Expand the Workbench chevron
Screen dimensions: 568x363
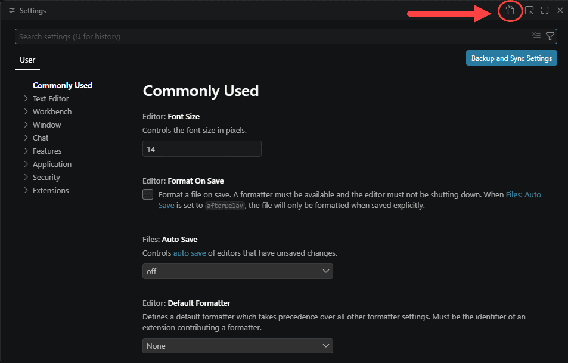[x=26, y=111]
